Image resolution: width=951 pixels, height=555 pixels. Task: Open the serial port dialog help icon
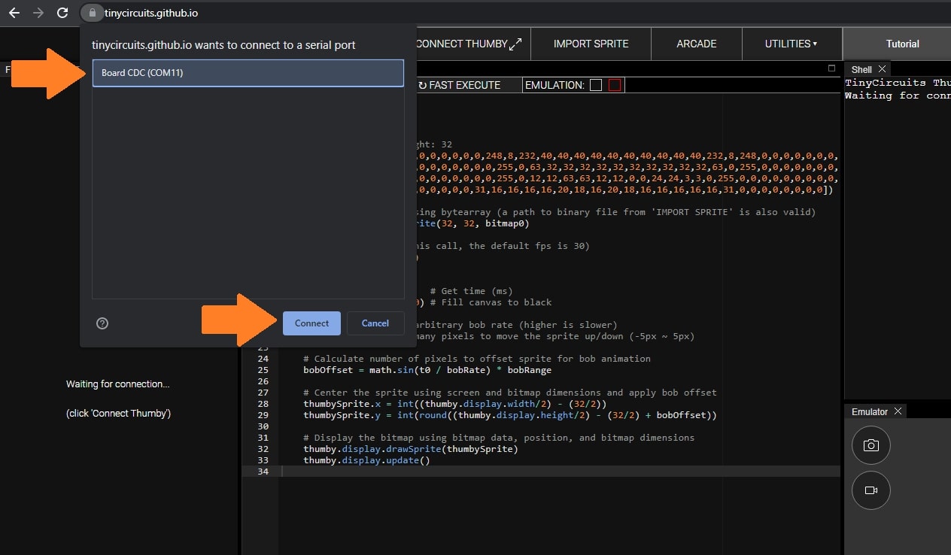(x=103, y=323)
